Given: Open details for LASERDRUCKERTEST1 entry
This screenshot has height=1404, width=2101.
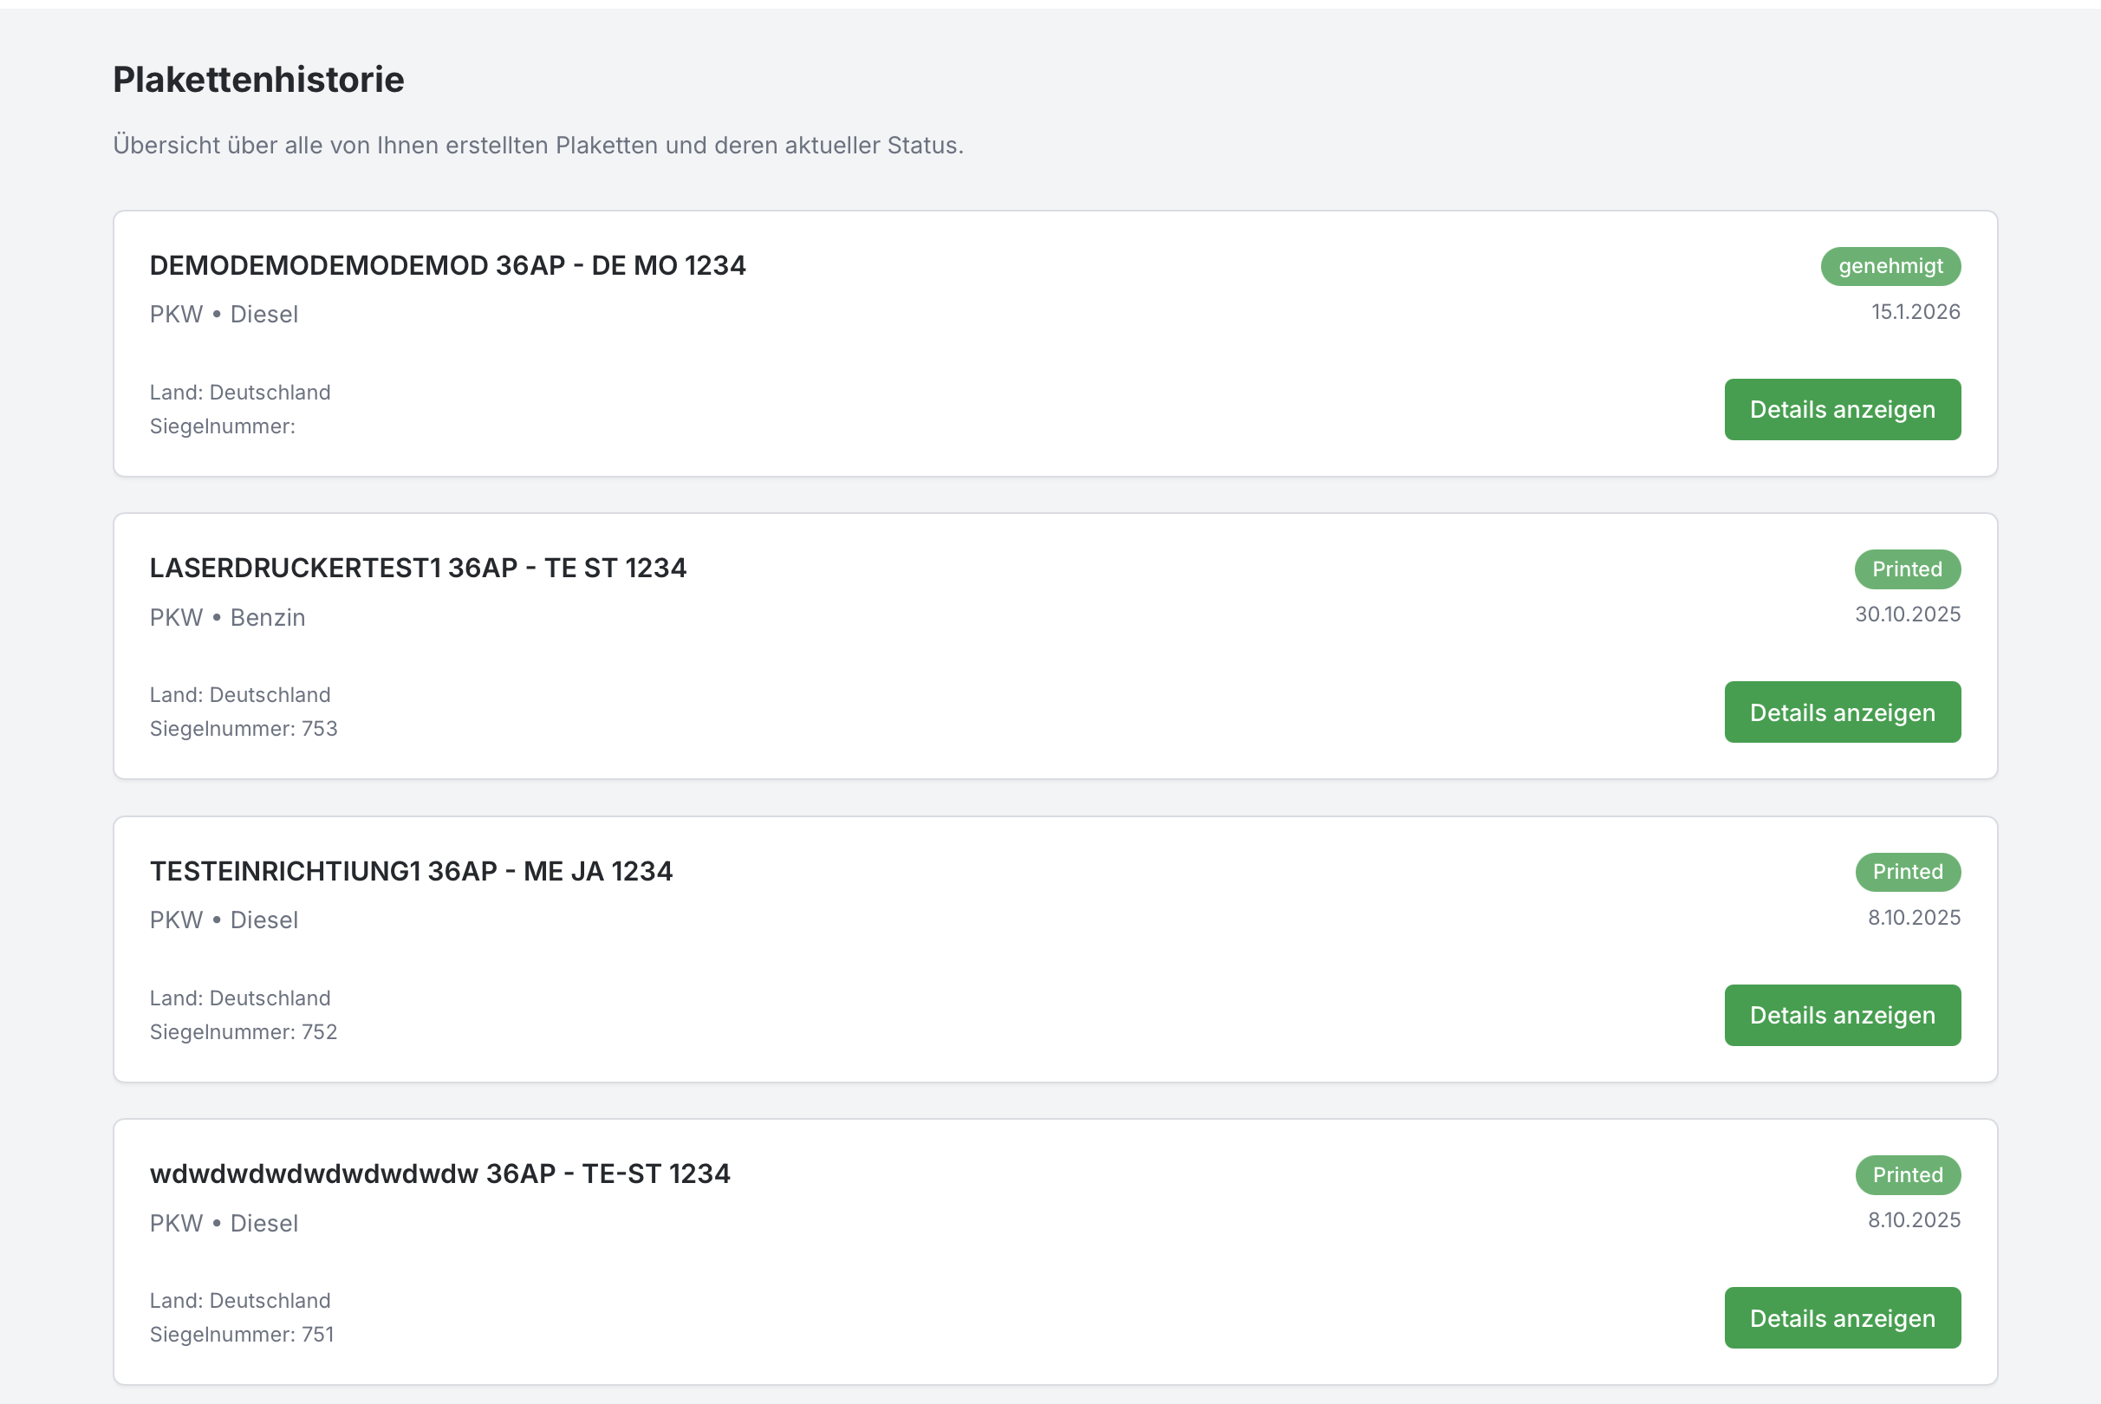Looking at the screenshot, I should pyautogui.click(x=1842, y=712).
